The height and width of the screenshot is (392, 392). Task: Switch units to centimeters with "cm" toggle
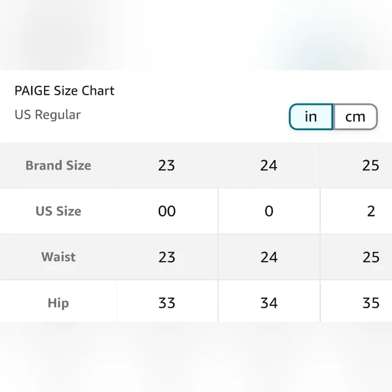coord(356,117)
